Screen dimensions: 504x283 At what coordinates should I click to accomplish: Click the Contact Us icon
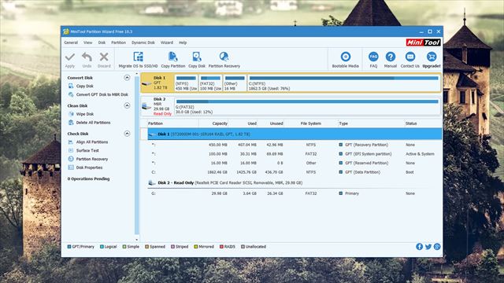coord(409,57)
